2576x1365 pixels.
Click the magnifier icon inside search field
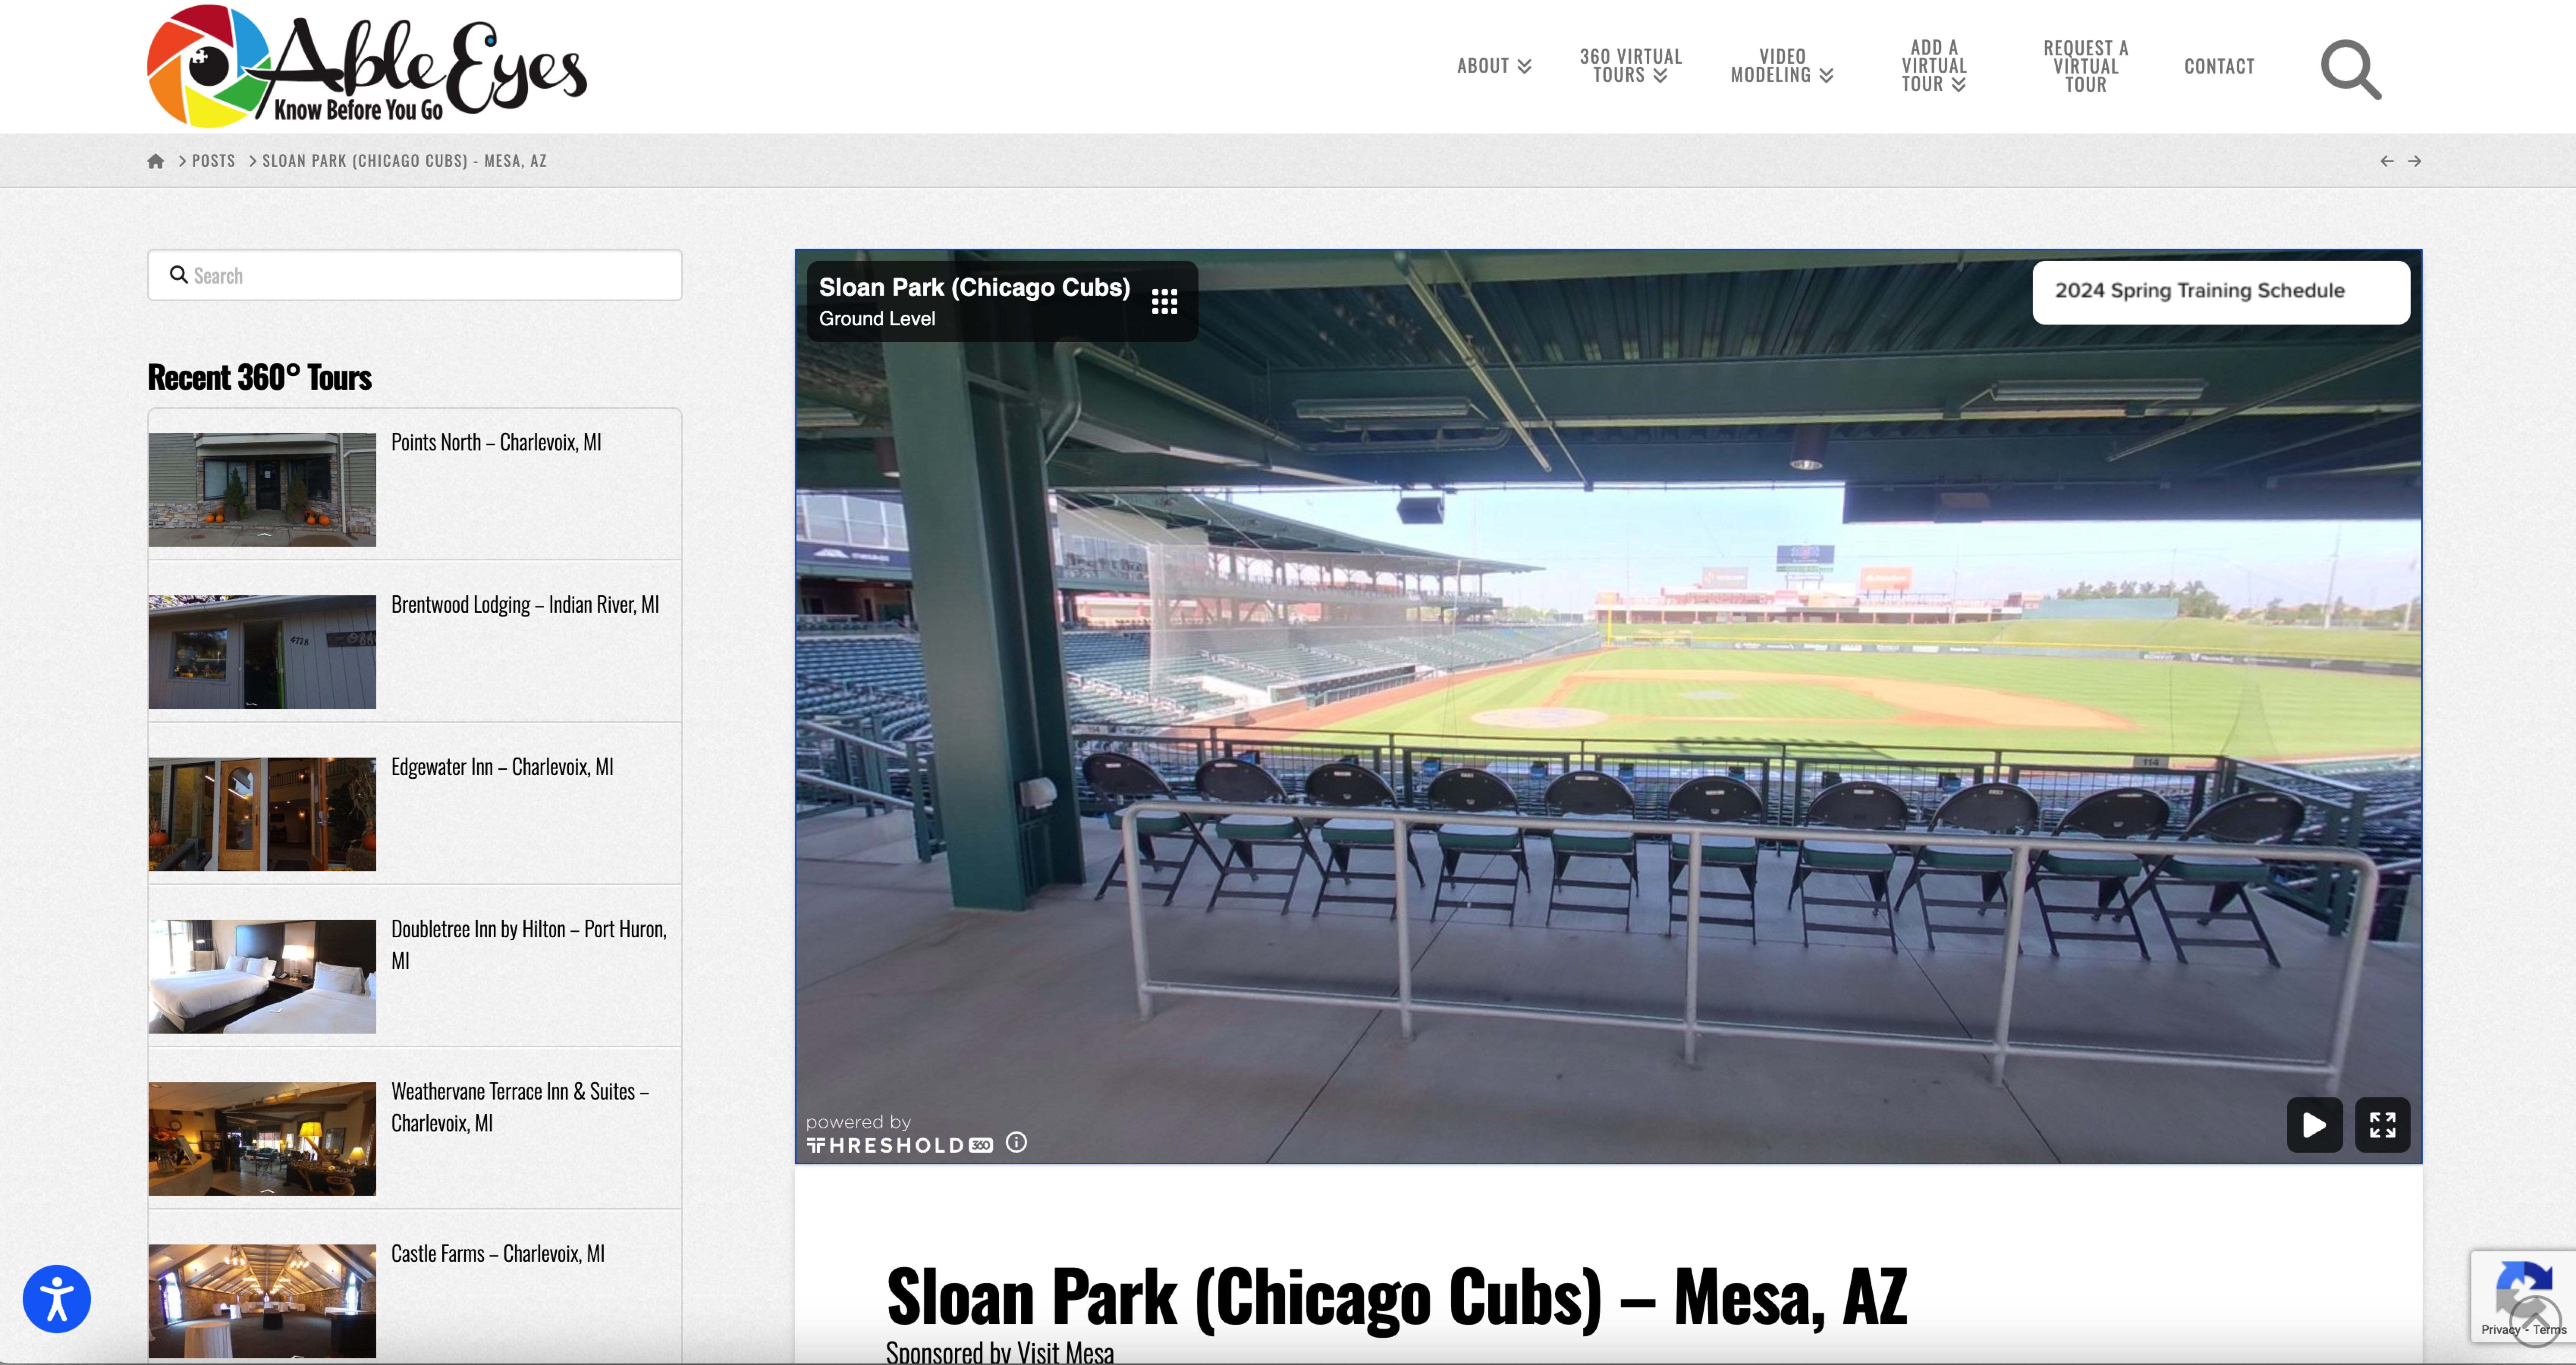coord(179,275)
